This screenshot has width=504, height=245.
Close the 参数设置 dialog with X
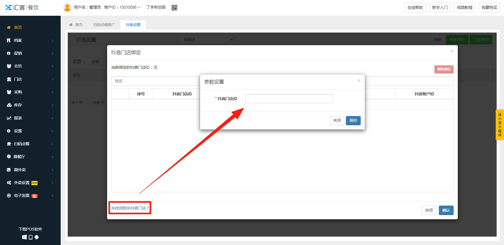[359, 80]
